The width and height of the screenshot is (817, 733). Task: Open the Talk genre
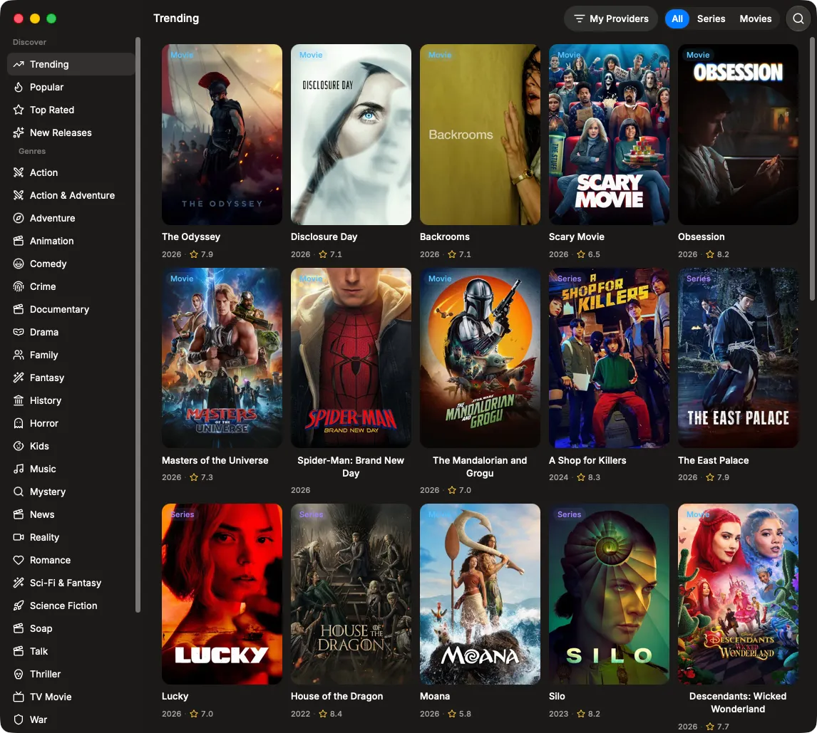point(71,651)
